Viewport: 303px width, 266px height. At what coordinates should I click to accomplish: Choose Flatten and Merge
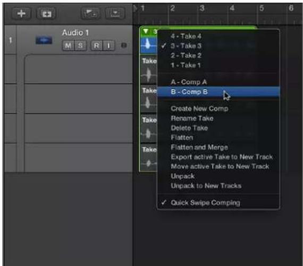(x=218, y=147)
